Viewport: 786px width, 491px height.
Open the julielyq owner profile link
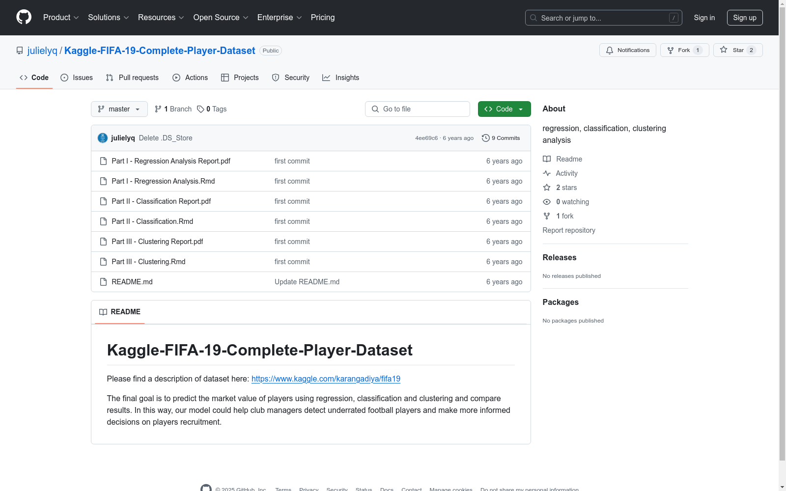(42, 51)
